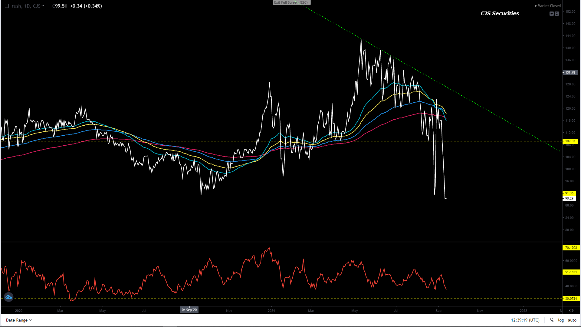Toggle auto scale mode
The width and height of the screenshot is (581, 327).
(572, 320)
